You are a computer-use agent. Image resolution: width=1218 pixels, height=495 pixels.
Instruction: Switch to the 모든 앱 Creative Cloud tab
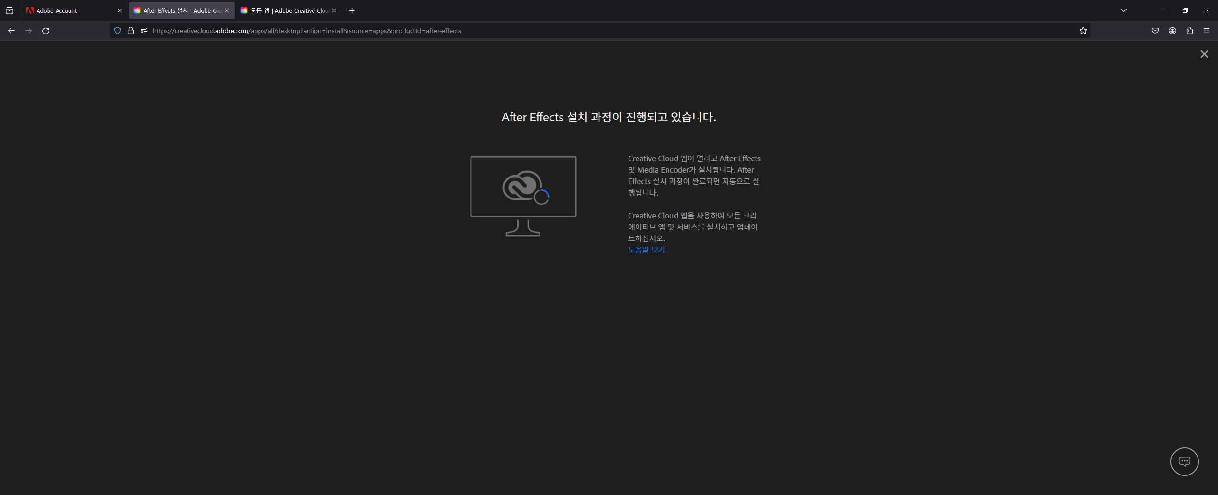[x=289, y=10]
